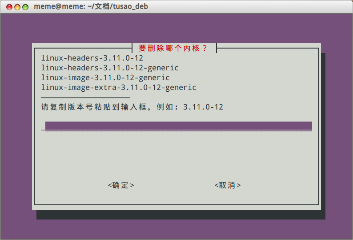Click the 取消 cancel button
Image resolution: width=353 pixels, height=240 pixels.
(x=228, y=185)
